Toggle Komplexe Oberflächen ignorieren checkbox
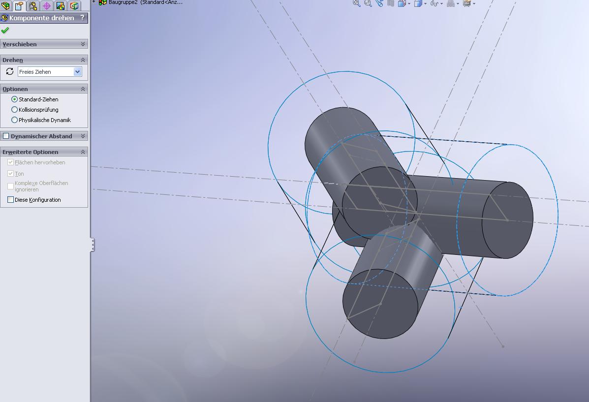The width and height of the screenshot is (589, 402). (x=10, y=186)
